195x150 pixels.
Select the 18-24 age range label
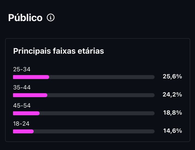click(21, 124)
